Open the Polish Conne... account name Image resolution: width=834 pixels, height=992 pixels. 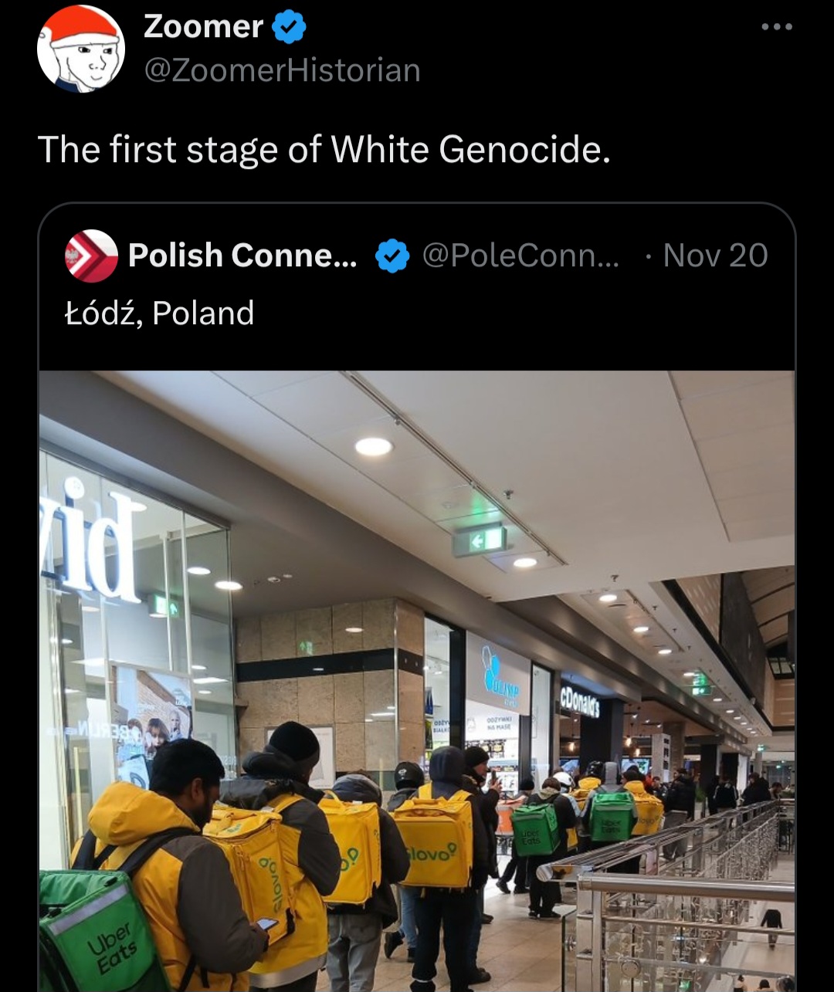[x=242, y=256]
